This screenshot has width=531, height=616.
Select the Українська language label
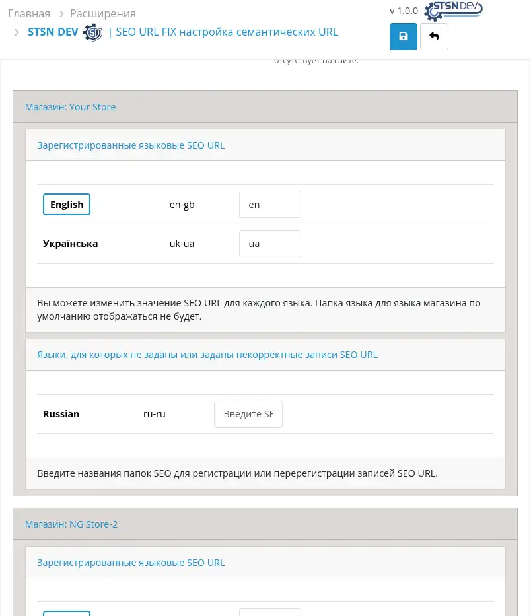point(70,244)
